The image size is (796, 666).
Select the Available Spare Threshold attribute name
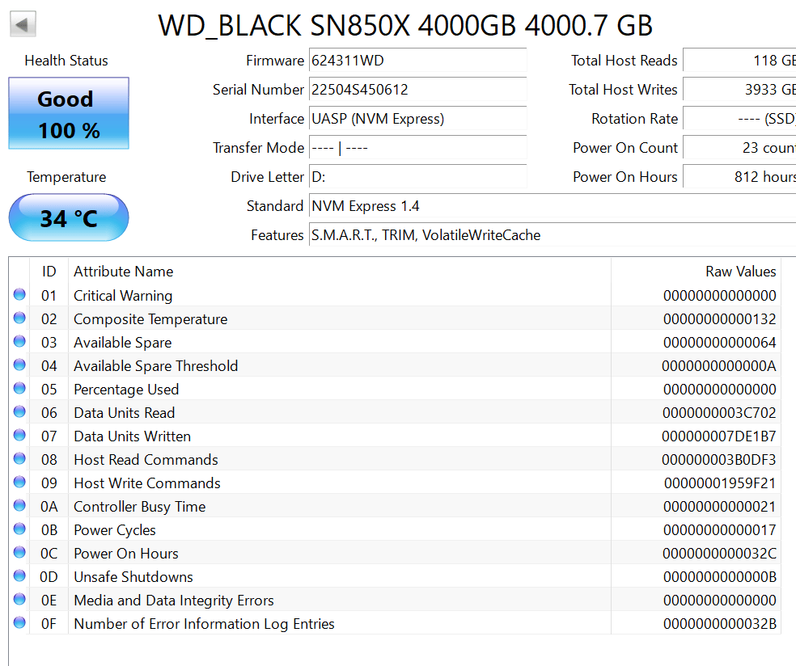[156, 365]
